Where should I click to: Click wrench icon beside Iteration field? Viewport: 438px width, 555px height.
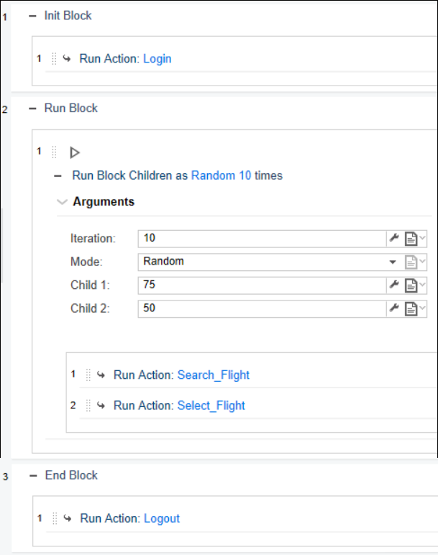tap(394, 238)
